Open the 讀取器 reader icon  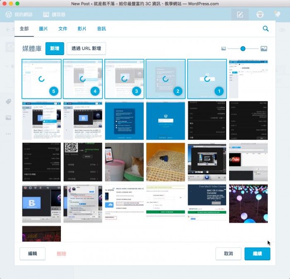pos(46,14)
